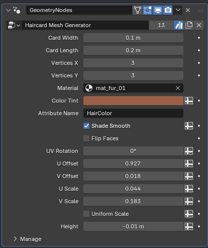Image resolution: width=208 pixels, height=248 pixels.
Task: Click the V Offset animate dot
Action: [x=199, y=176]
